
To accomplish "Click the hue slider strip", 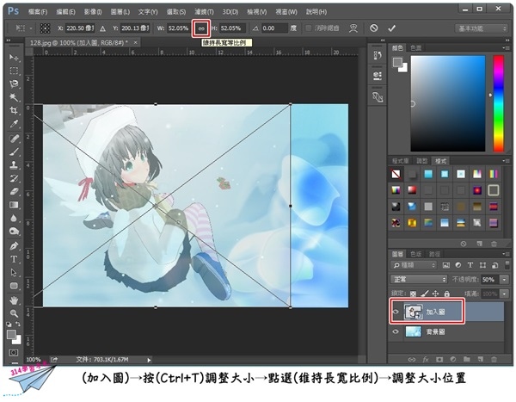I will 498,103.
